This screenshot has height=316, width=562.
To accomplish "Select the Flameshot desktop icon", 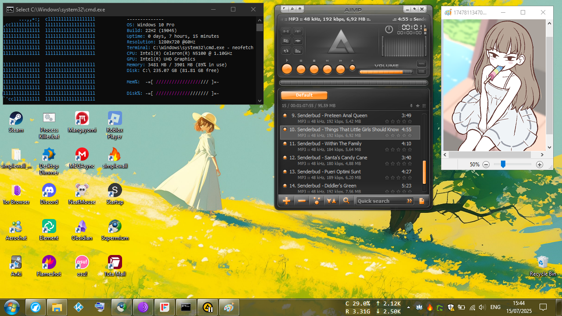I will tap(49, 266).
